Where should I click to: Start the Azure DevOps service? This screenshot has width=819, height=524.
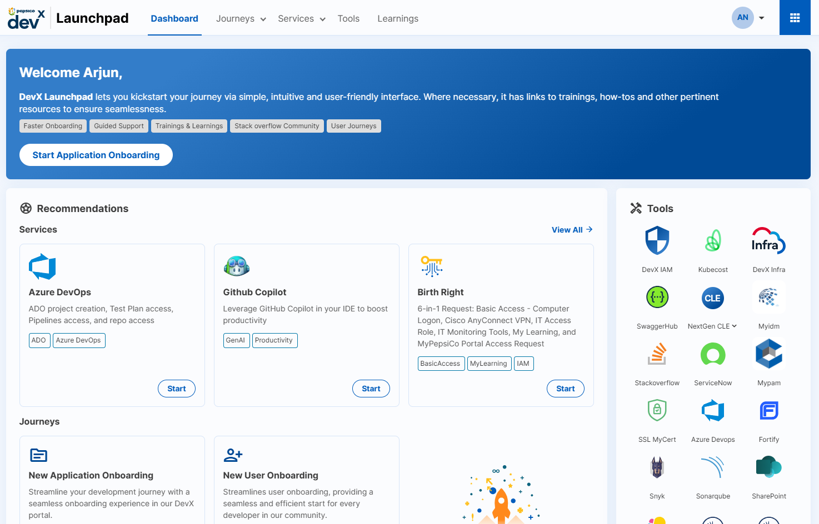coord(177,389)
